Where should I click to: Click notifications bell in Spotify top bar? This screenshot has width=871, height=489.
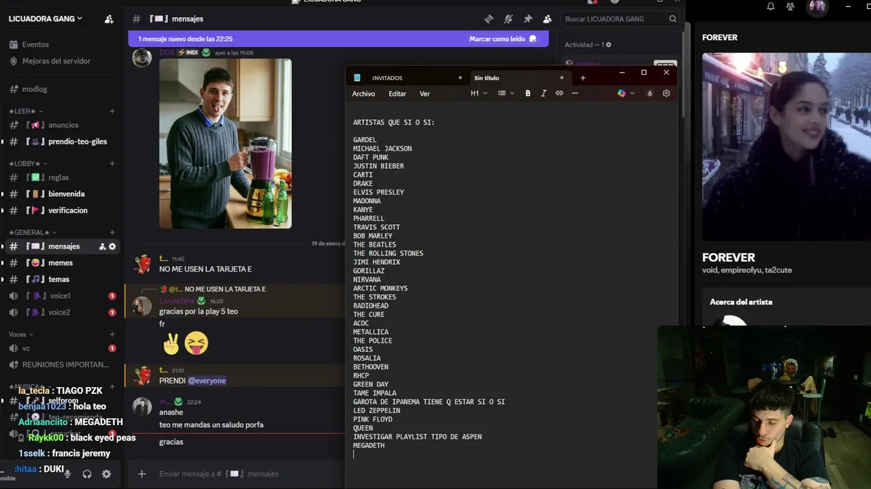tap(770, 7)
